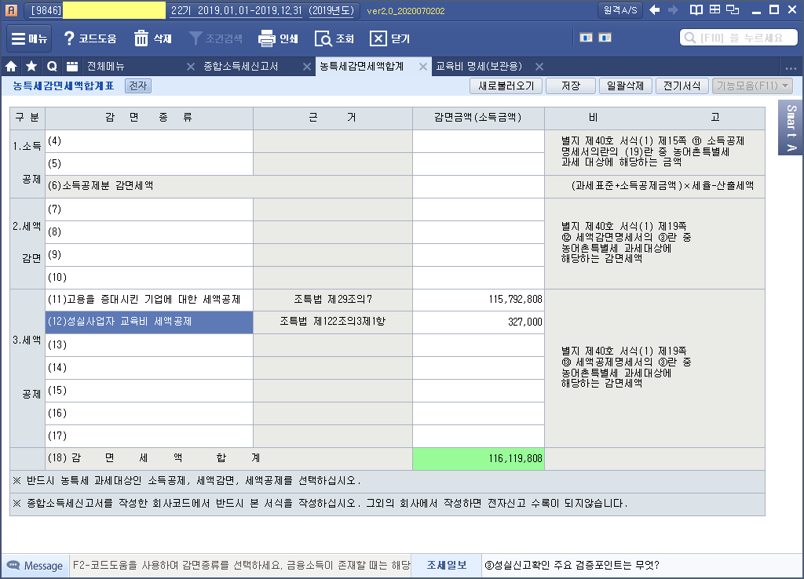This screenshot has height=579, width=804.
Task: Select row (17) 감면종류 cell
Action: pos(149,436)
